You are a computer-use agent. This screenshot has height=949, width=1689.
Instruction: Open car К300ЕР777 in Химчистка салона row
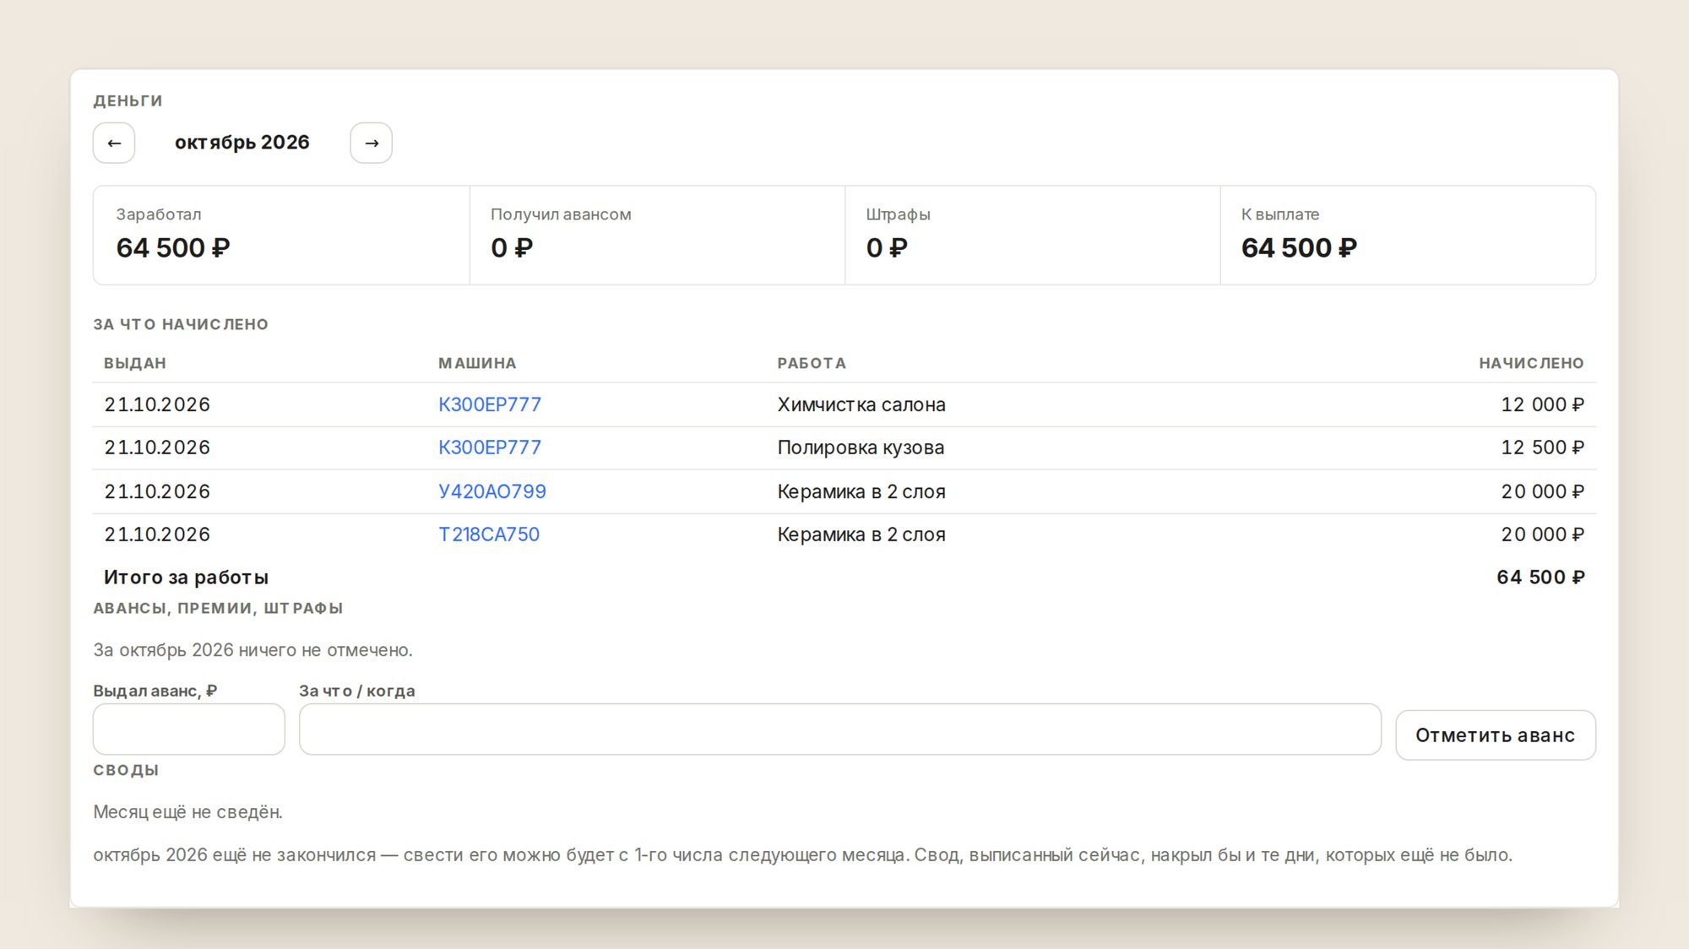click(490, 404)
